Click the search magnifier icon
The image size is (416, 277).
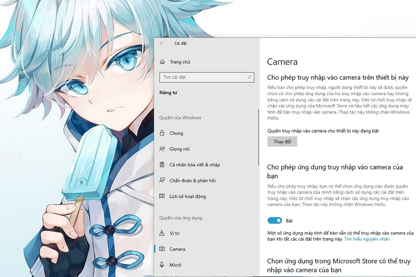click(x=250, y=77)
